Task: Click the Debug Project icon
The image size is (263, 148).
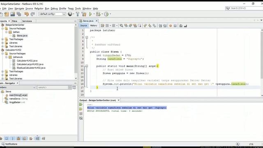Action: pyautogui.click(x=98, y=14)
